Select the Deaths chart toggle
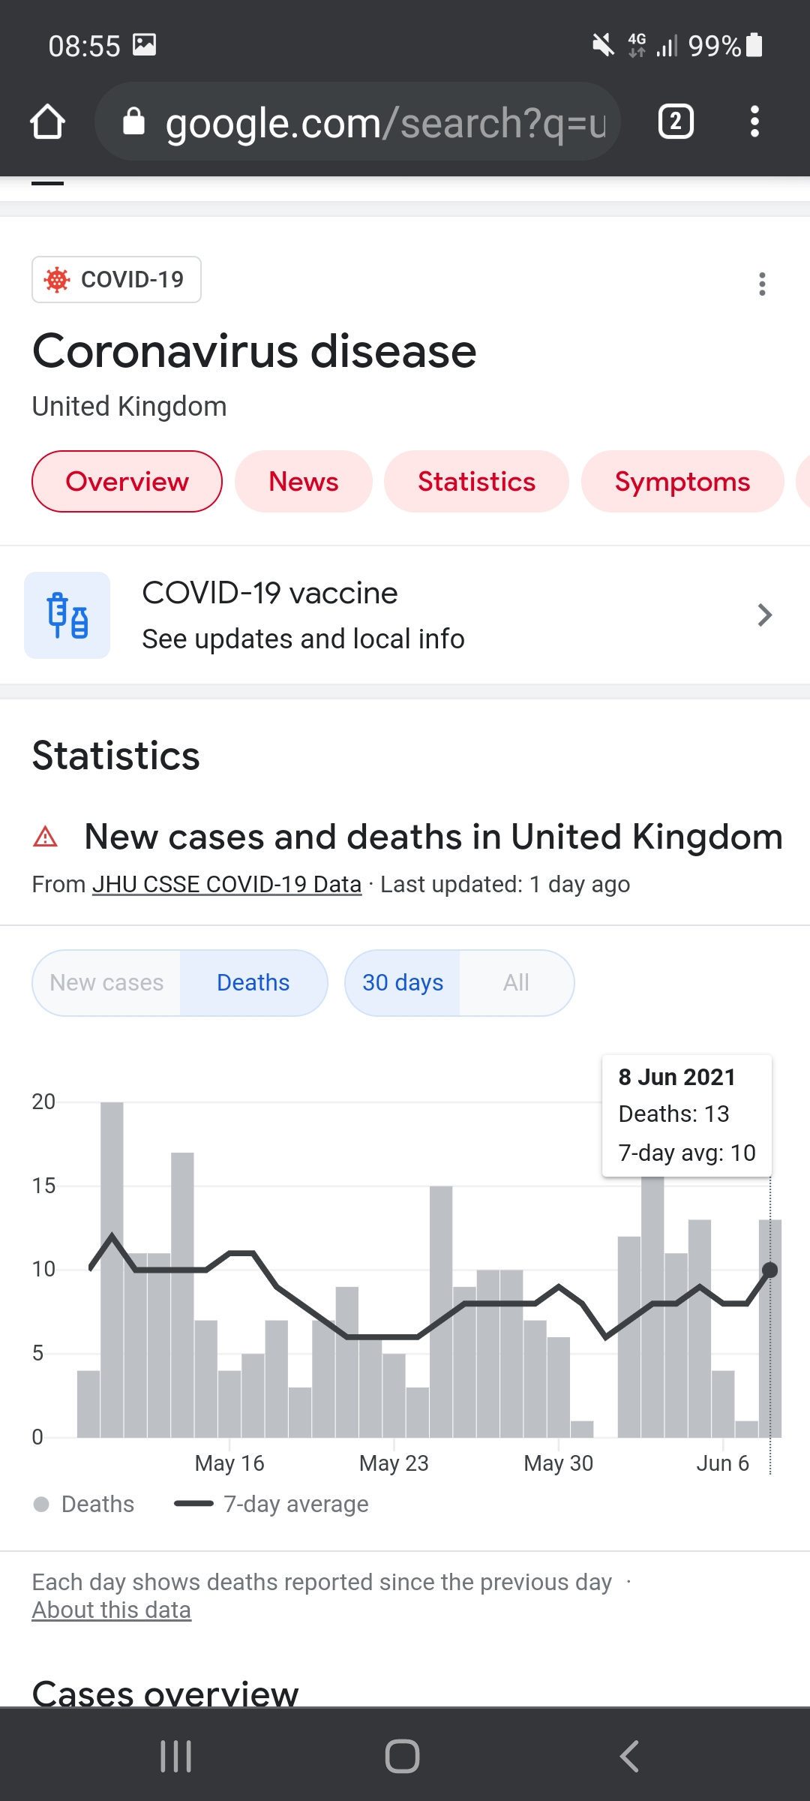 coord(253,982)
